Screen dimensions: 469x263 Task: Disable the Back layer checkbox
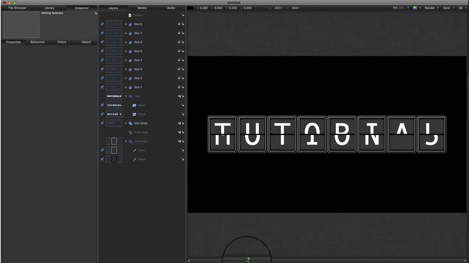[x=102, y=105]
